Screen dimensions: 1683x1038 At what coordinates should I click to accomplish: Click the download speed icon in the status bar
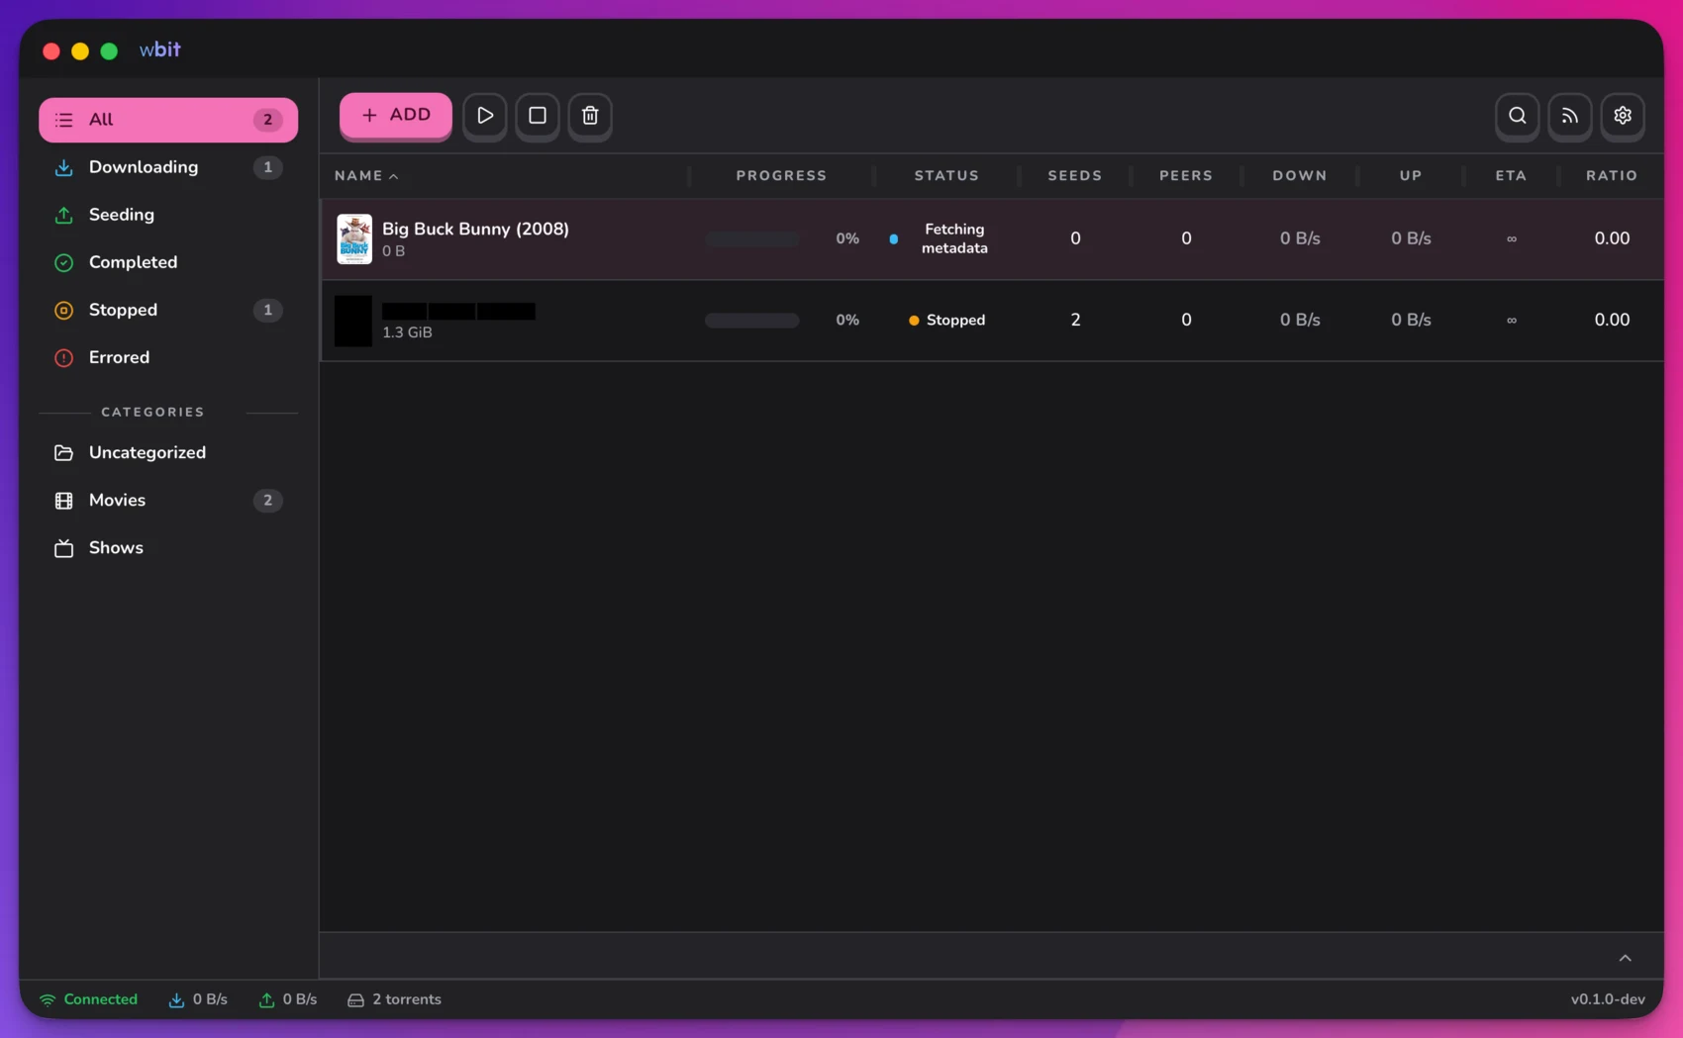point(176,1000)
